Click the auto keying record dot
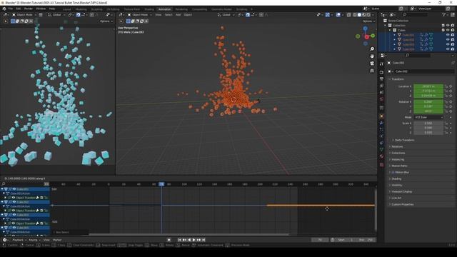Viewport: 457px width, 257px height. point(169,240)
